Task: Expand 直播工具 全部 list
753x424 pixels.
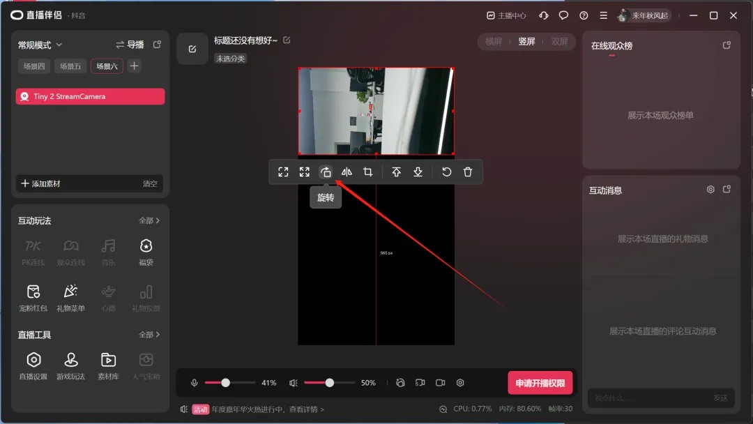Action: [x=149, y=335]
